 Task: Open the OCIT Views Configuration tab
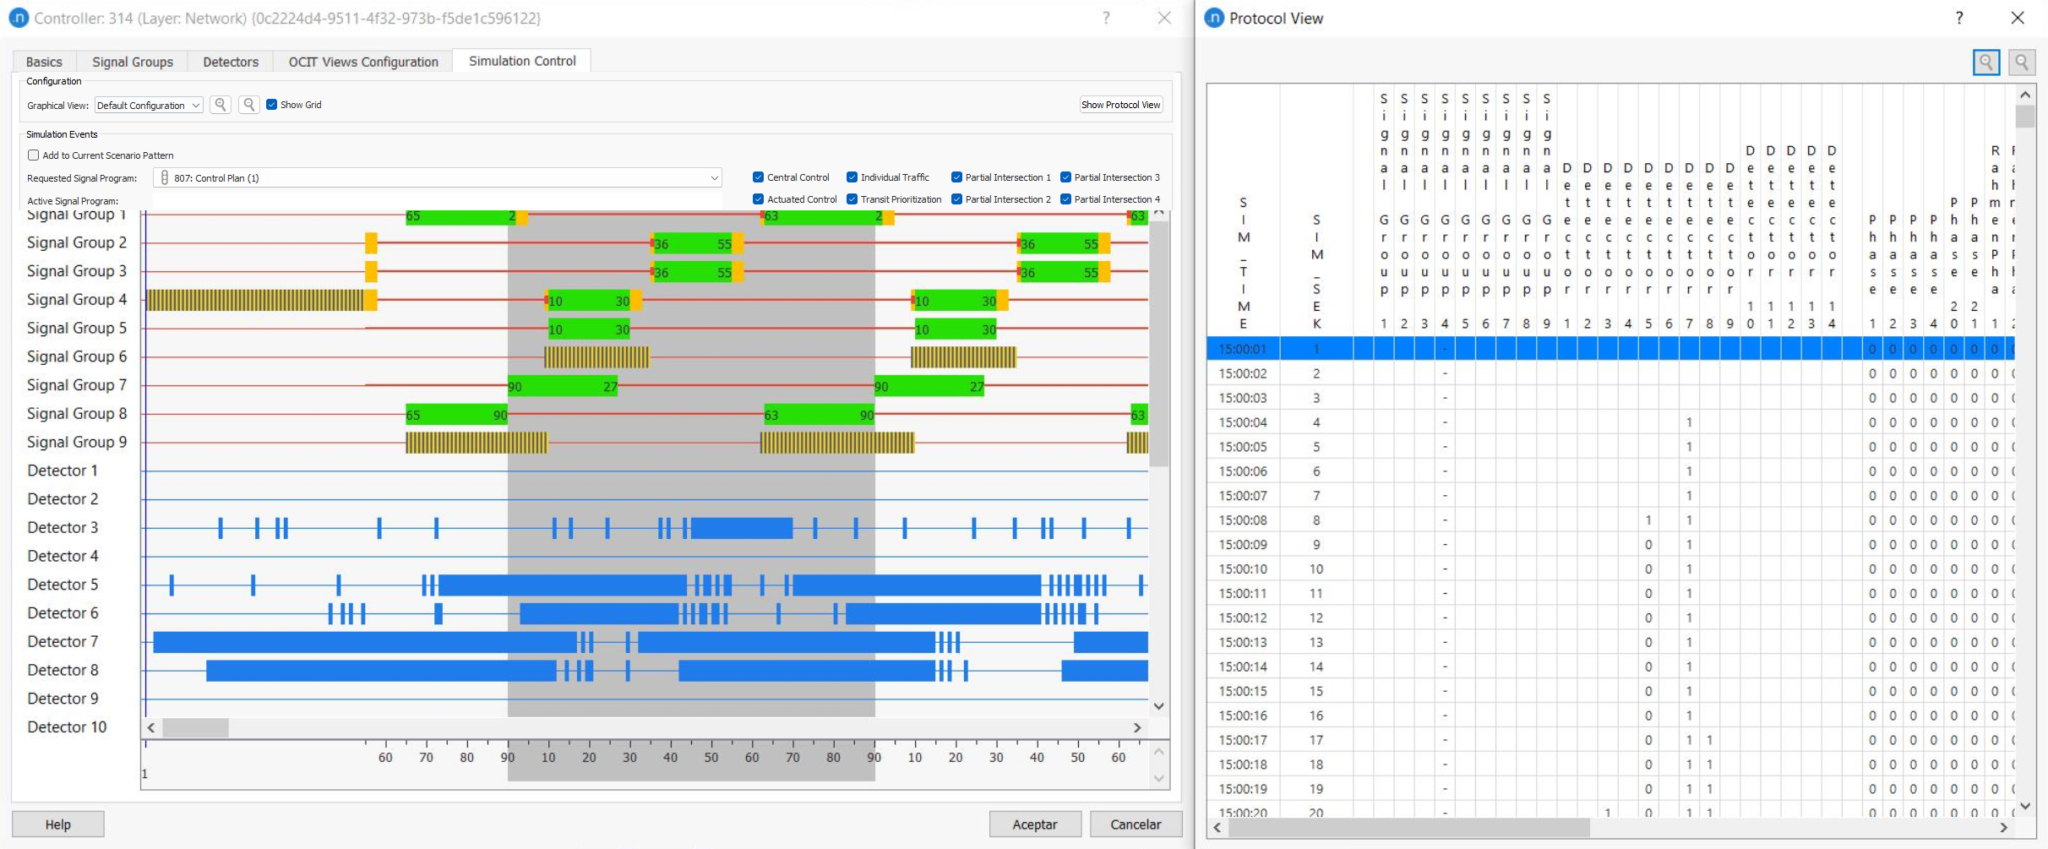[363, 62]
